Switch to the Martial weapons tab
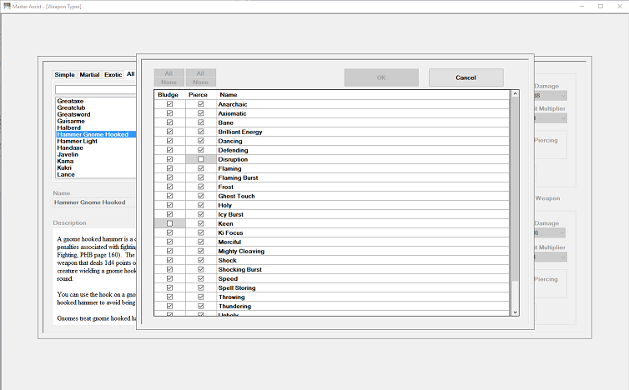629x390 pixels. pyautogui.click(x=89, y=74)
